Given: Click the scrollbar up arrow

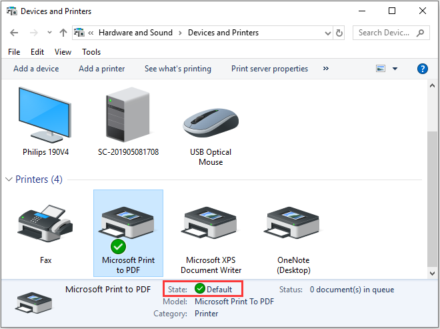Looking at the screenshot, I should 432,85.
